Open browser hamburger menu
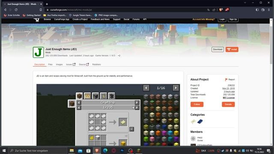Viewport: 274px width, 154px height. point(269,10)
